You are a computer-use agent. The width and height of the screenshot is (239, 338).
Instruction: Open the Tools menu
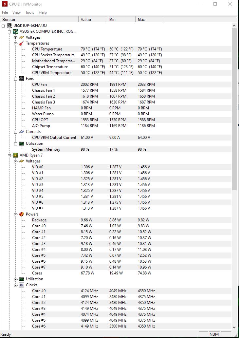coord(29,12)
